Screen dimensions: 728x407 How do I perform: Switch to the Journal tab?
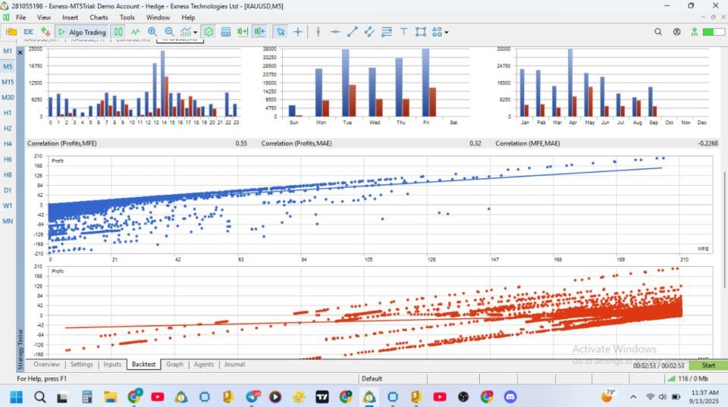(234, 365)
